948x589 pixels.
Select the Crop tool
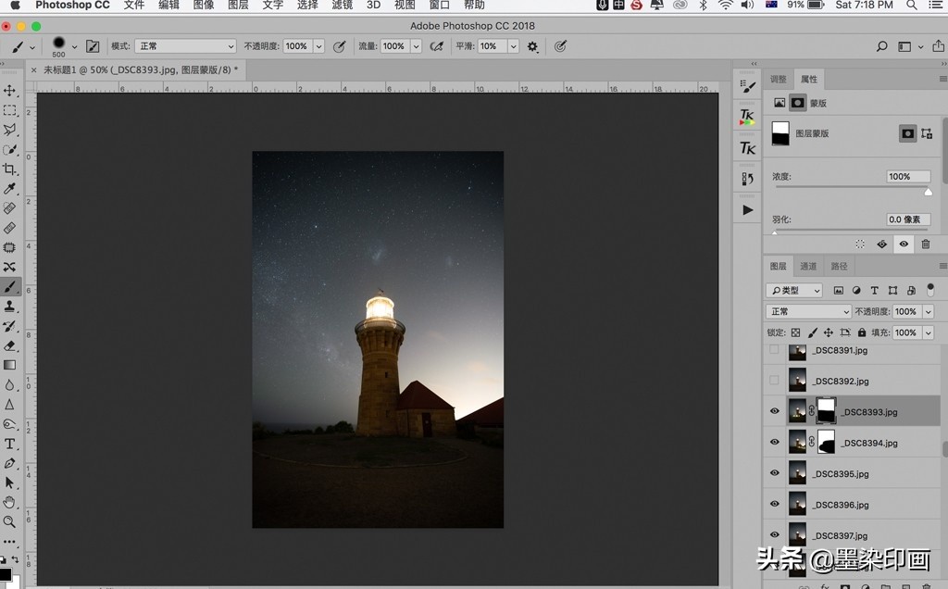pyautogui.click(x=10, y=169)
